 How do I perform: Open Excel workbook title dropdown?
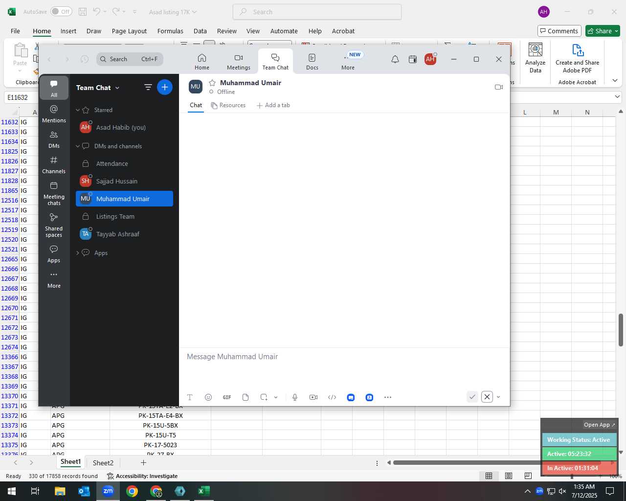tap(195, 12)
